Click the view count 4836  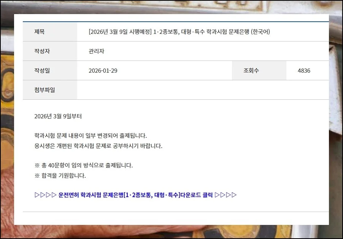pos(304,71)
